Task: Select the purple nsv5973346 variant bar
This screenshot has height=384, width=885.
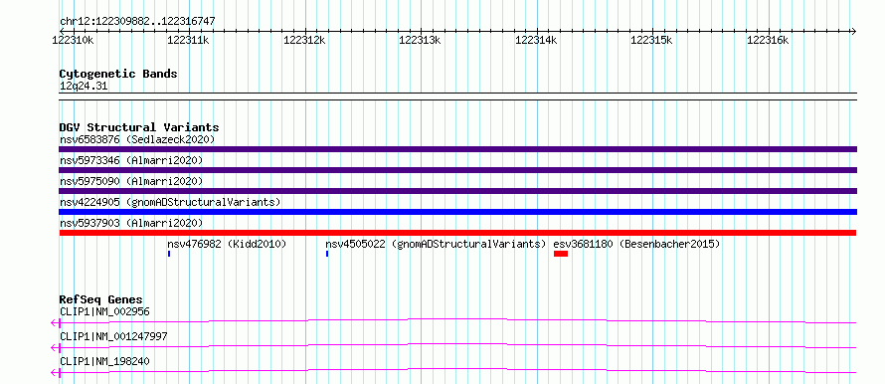Action: (x=457, y=170)
